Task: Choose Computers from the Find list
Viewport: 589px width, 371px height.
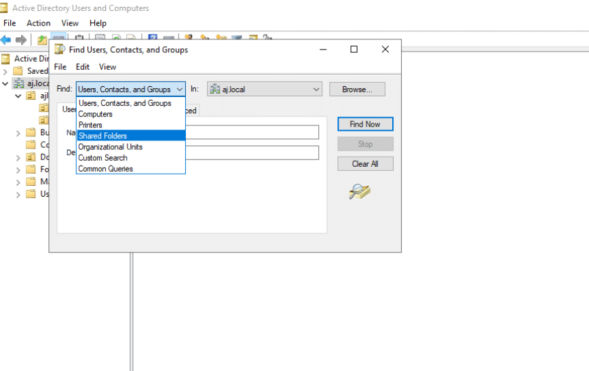Action: click(95, 114)
